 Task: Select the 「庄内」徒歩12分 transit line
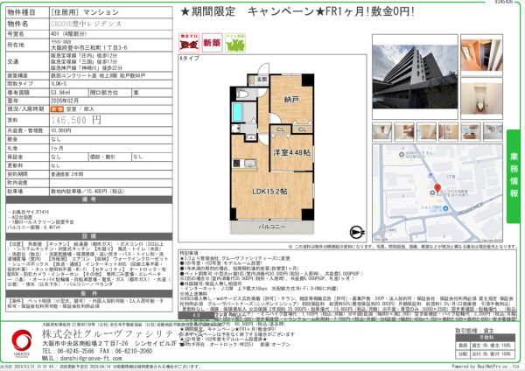point(84,55)
